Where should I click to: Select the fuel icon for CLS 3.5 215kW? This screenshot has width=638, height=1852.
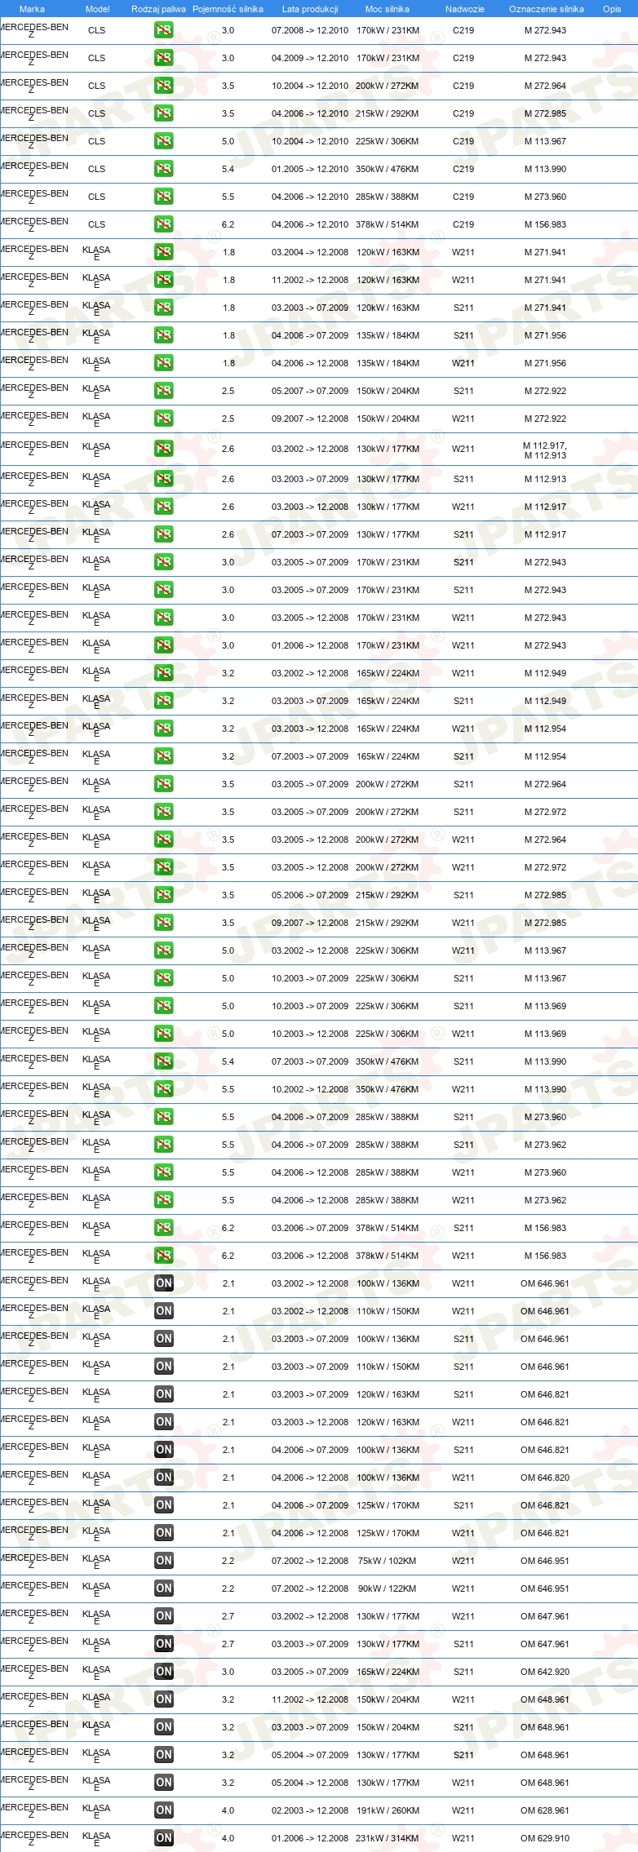tap(163, 113)
